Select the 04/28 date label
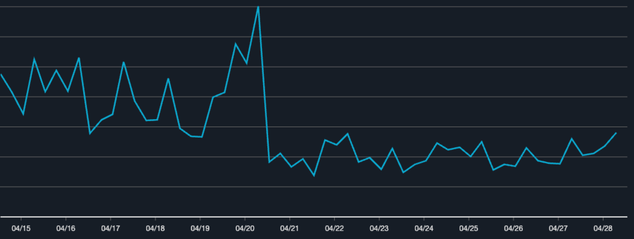 (x=603, y=228)
